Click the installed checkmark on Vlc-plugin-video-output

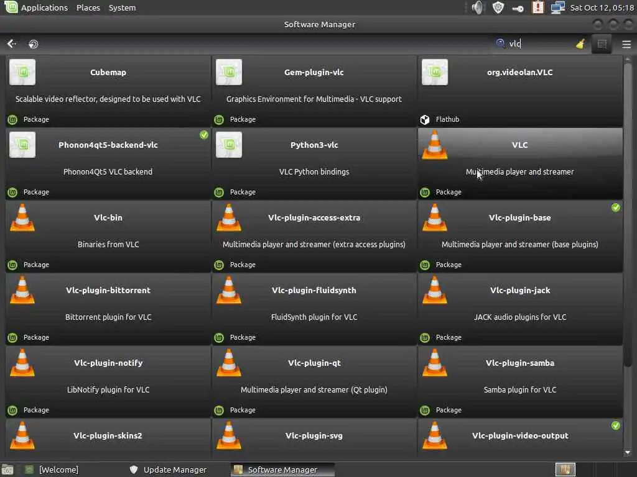tap(616, 425)
